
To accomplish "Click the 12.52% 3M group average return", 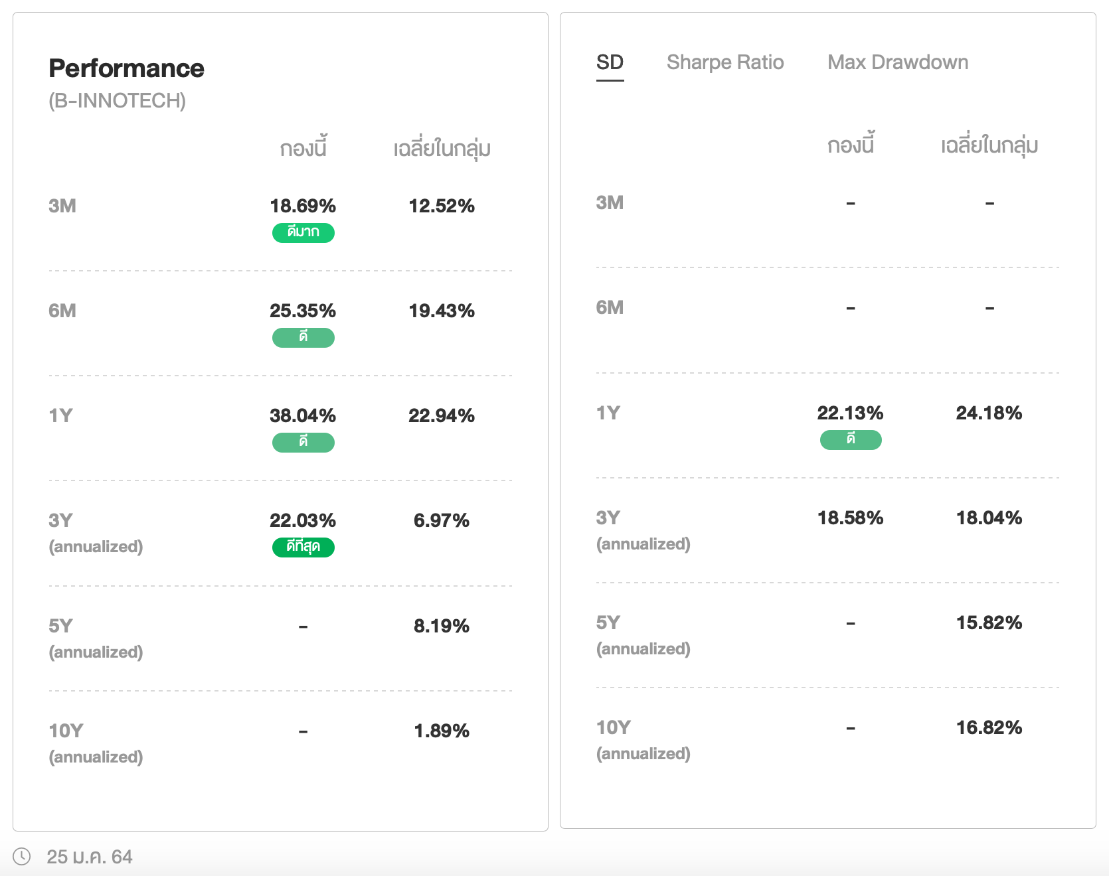I will pyautogui.click(x=441, y=206).
